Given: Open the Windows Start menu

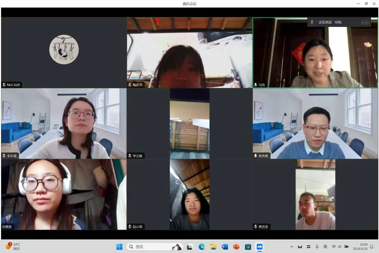Looking at the screenshot, I should click(x=119, y=247).
